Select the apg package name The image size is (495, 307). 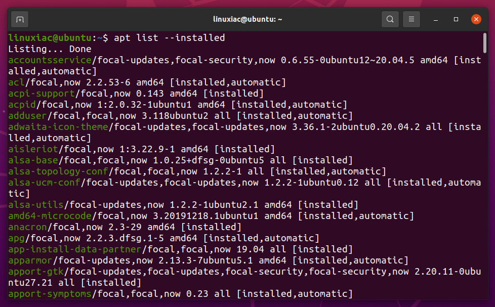coord(15,238)
